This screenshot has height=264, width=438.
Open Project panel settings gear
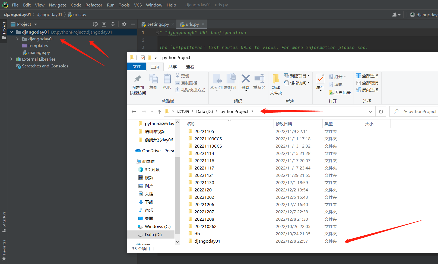coord(124,24)
